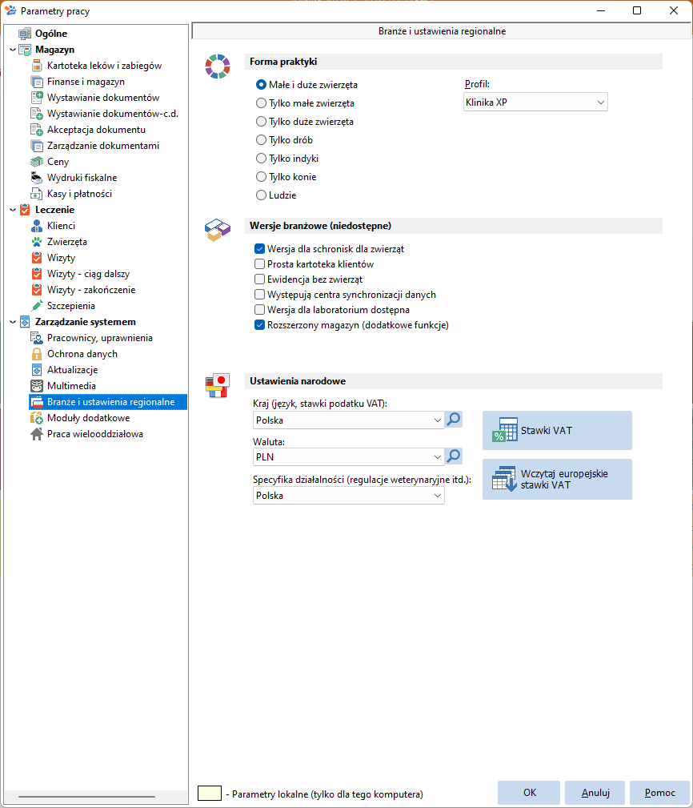This screenshot has width=693, height=808.
Task: Click the magnifier next to Kraj field
Action: point(454,420)
